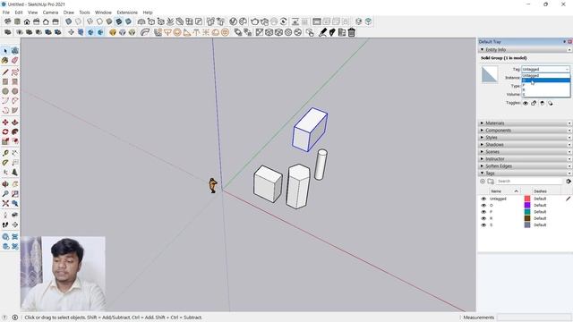Toggle visibility of Untagged tag

[483, 199]
